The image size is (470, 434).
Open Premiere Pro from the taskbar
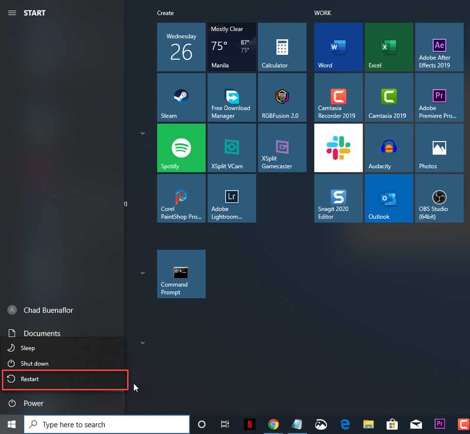pos(439,424)
